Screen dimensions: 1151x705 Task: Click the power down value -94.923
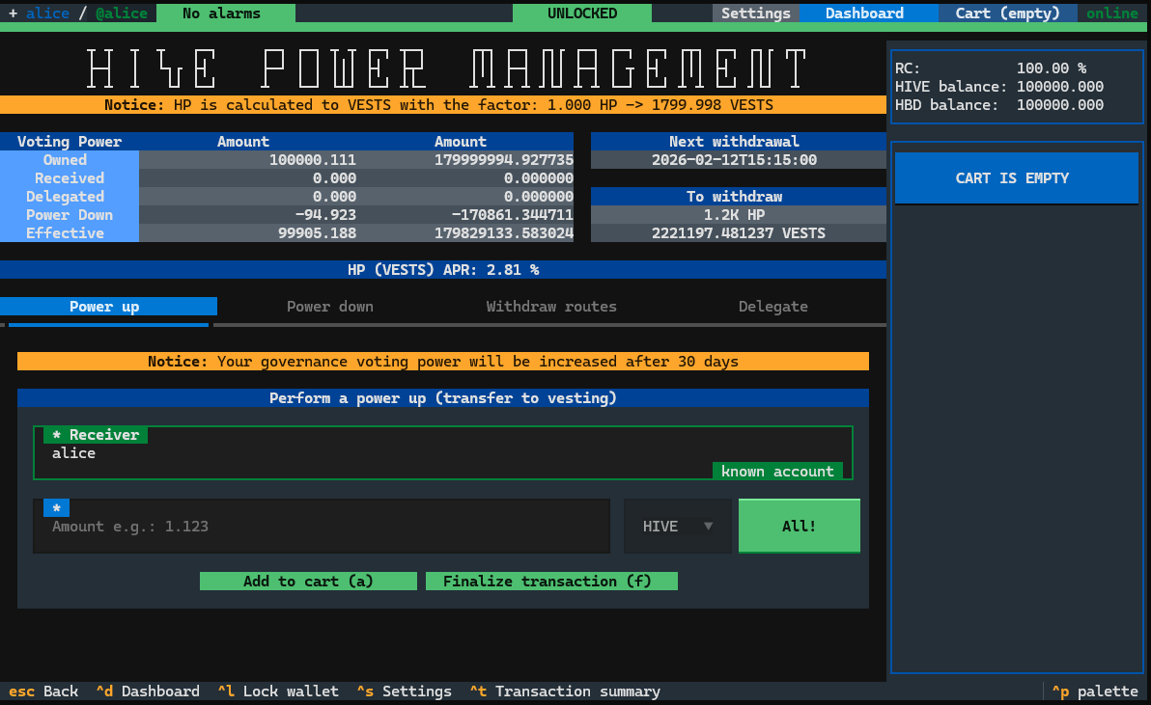point(325,215)
